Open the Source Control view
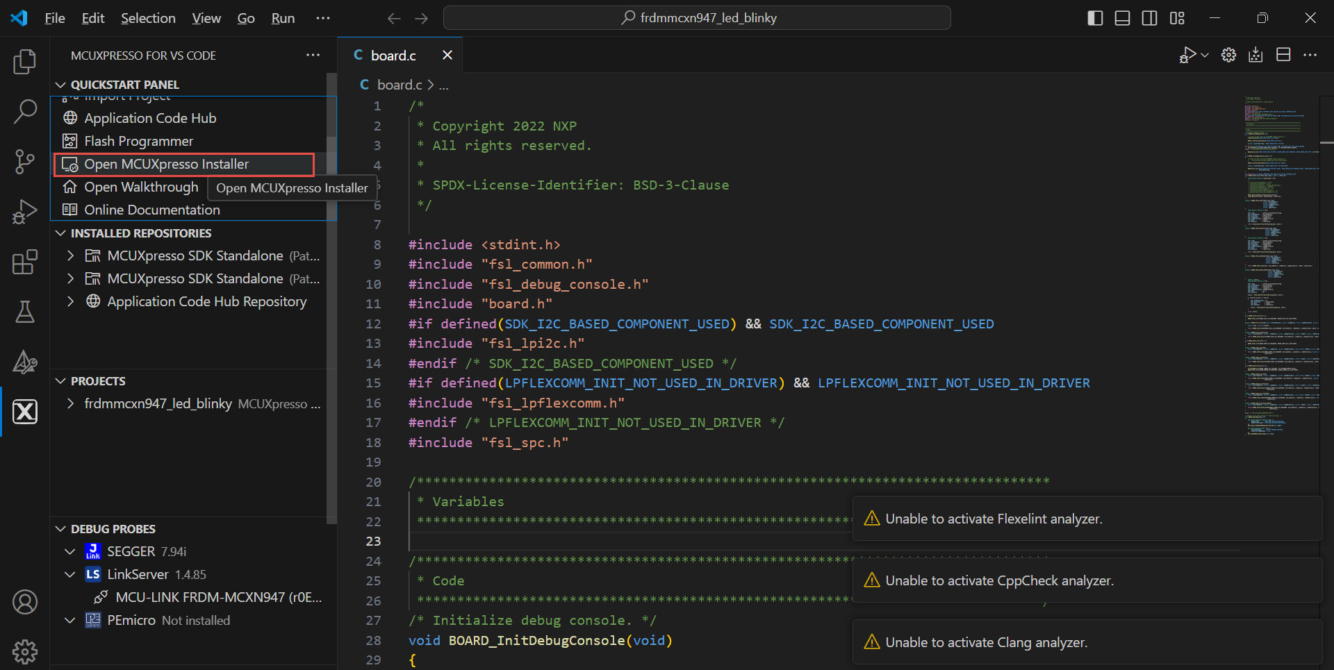 point(25,161)
